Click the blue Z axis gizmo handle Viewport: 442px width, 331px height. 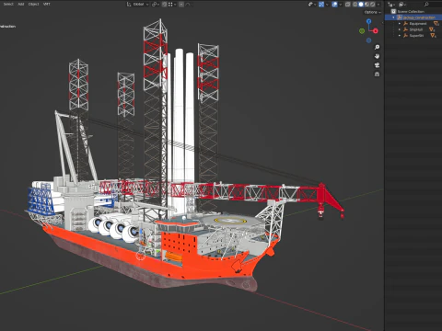[x=368, y=21]
